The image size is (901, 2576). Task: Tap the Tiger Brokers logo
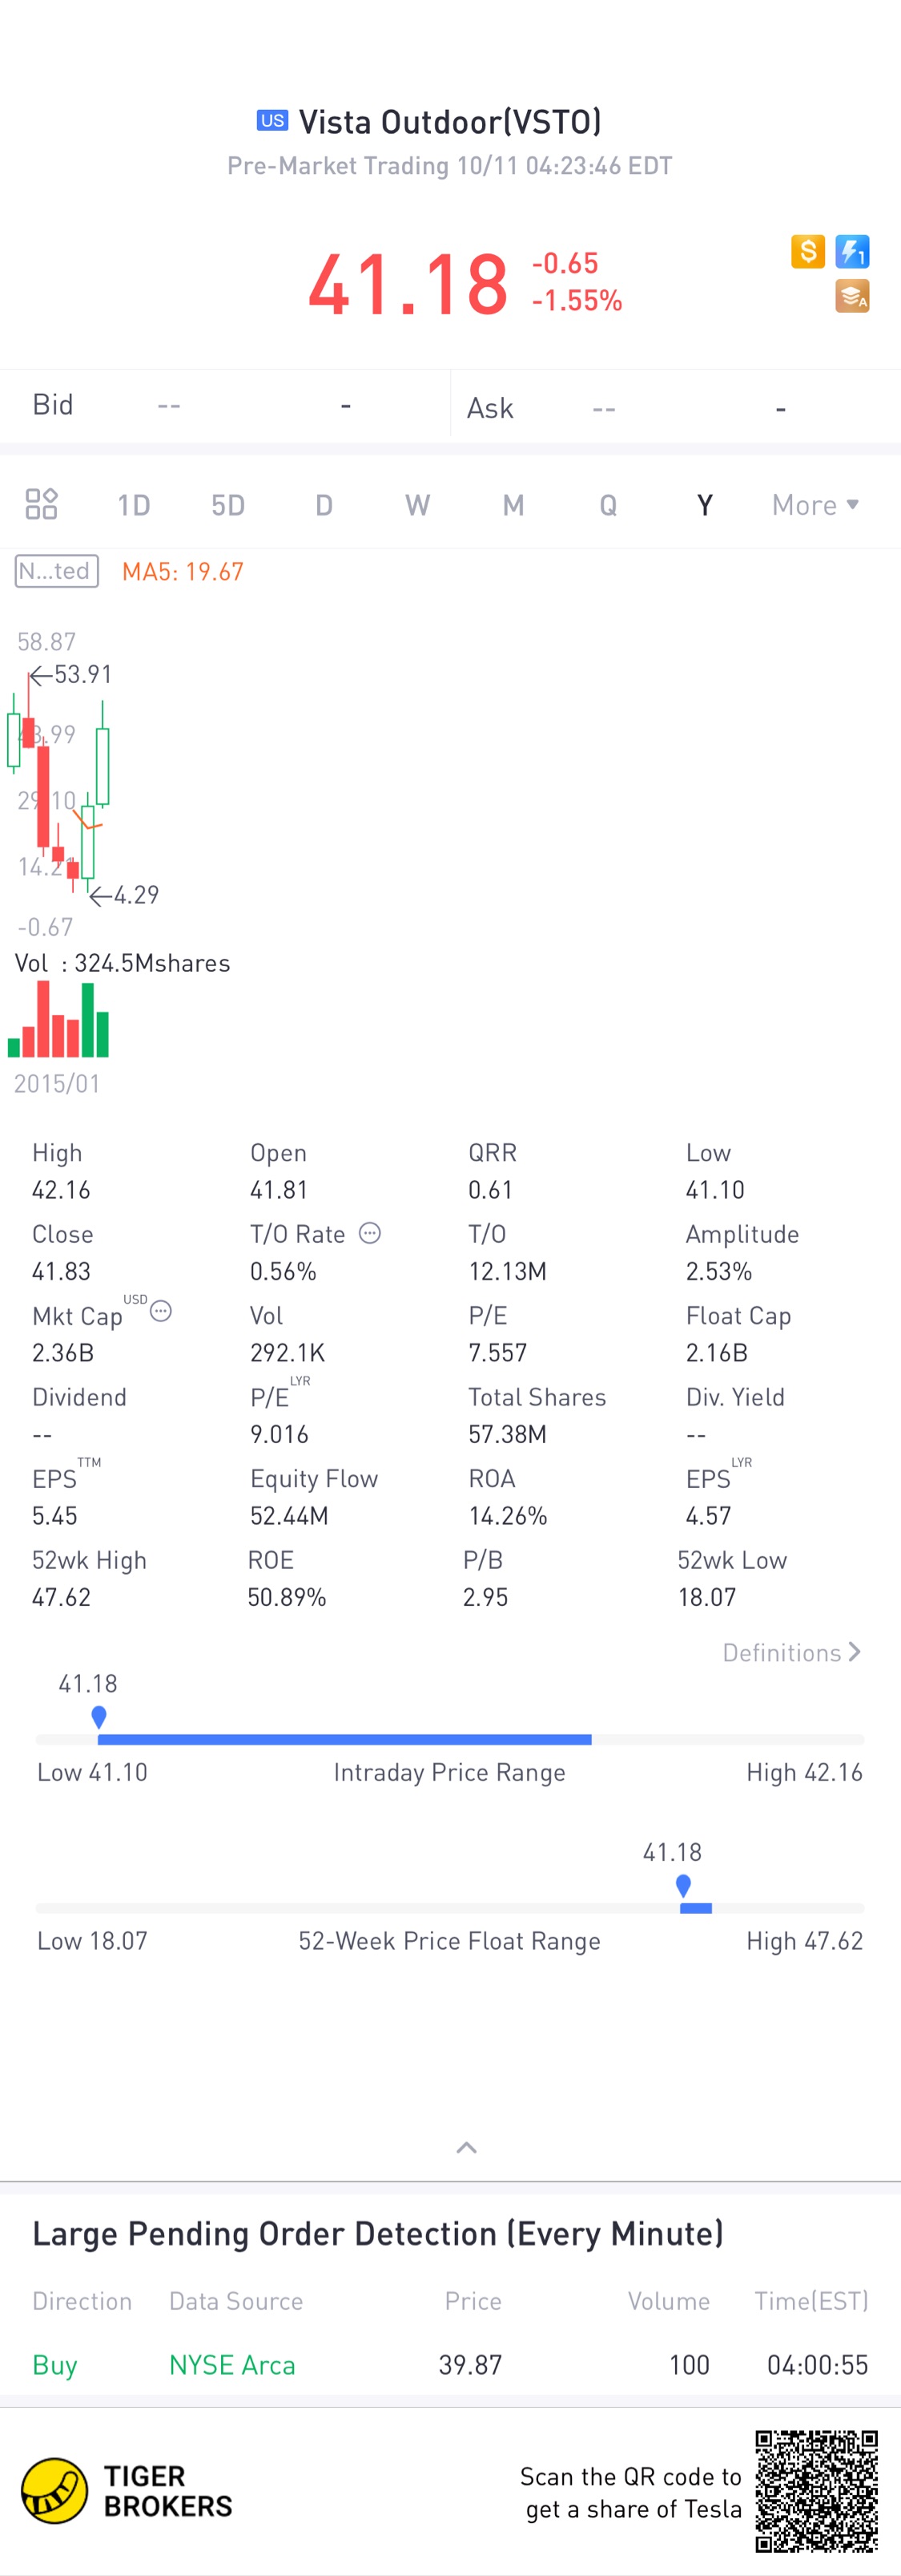pos(55,2490)
